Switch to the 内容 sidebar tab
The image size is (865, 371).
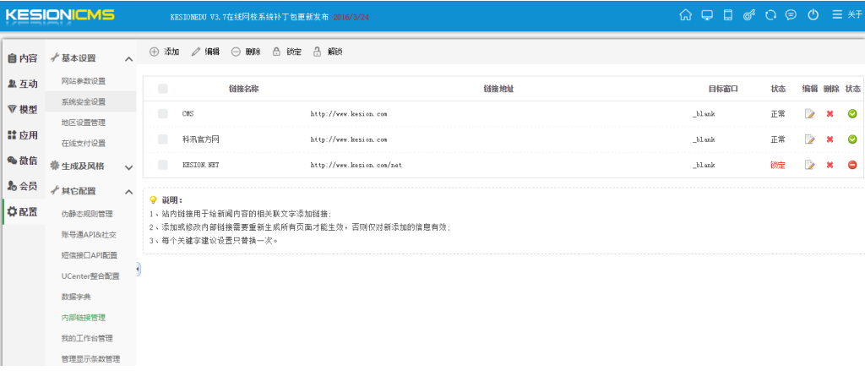click(x=22, y=58)
